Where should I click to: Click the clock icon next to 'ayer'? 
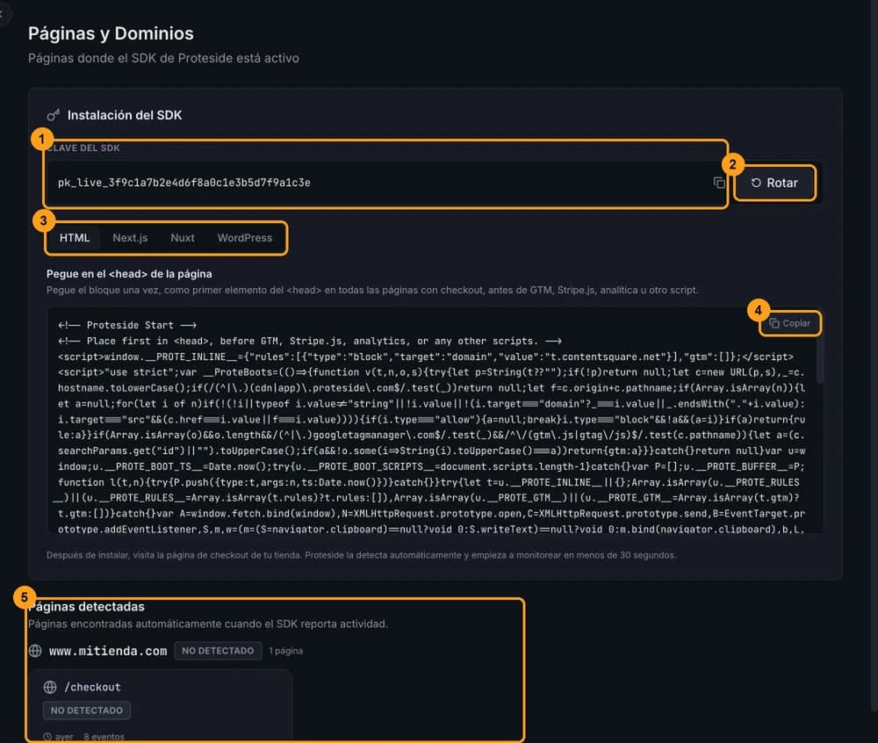pyautogui.click(x=47, y=737)
